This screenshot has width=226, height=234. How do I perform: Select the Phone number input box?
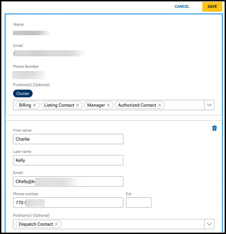coord(68,203)
